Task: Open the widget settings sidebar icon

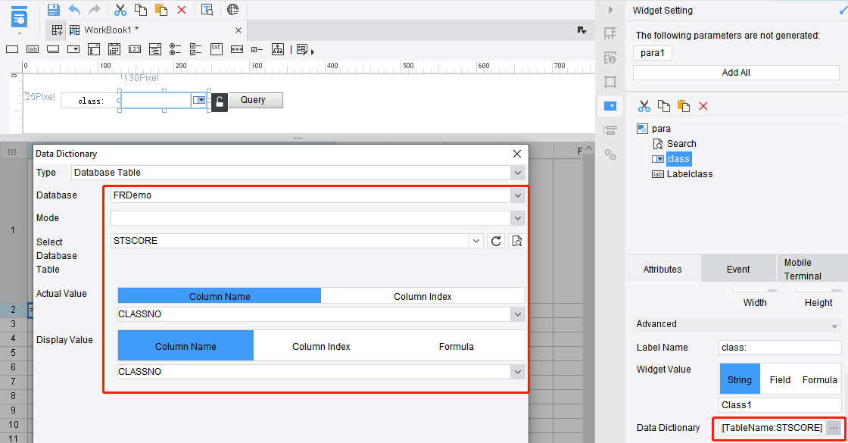Action: tap(610, 106)
